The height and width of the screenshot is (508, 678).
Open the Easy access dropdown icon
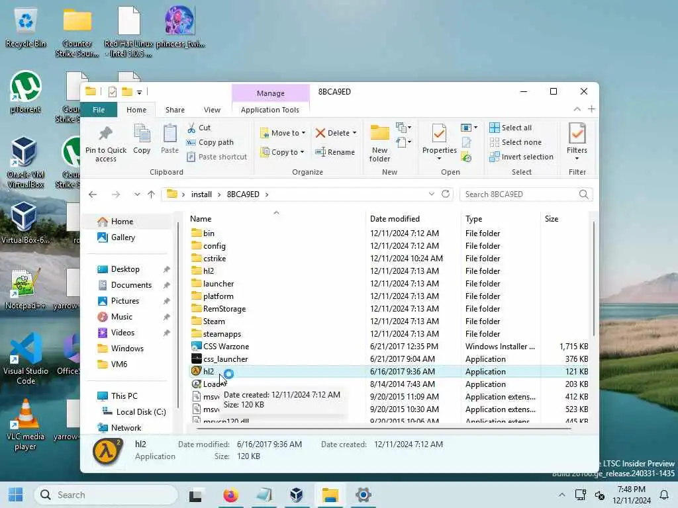point(403,142)
